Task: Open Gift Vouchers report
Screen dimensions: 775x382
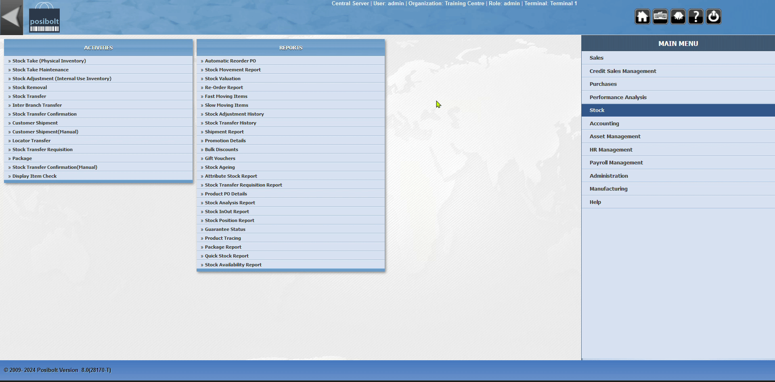Action: pos(291,158)
